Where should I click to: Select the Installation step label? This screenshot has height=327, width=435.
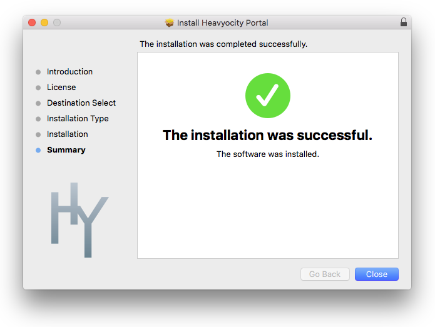68,134
